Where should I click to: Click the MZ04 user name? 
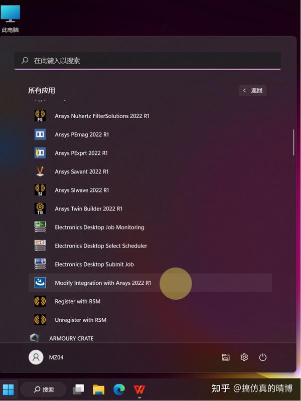pos(56,357)
